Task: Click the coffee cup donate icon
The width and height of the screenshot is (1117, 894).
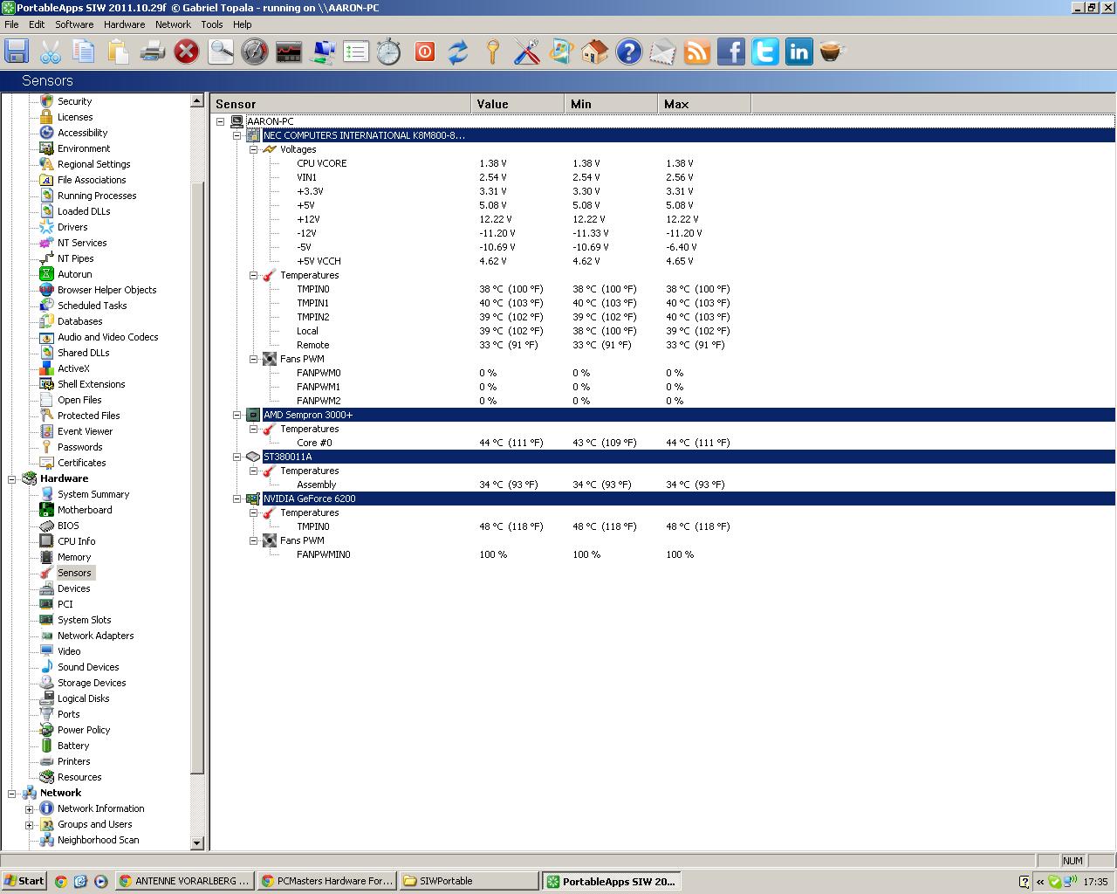Action: click(833, 52)
